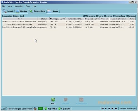Open the Help menu
Viewport: 138px width, 111px height.
coord(34,6)
